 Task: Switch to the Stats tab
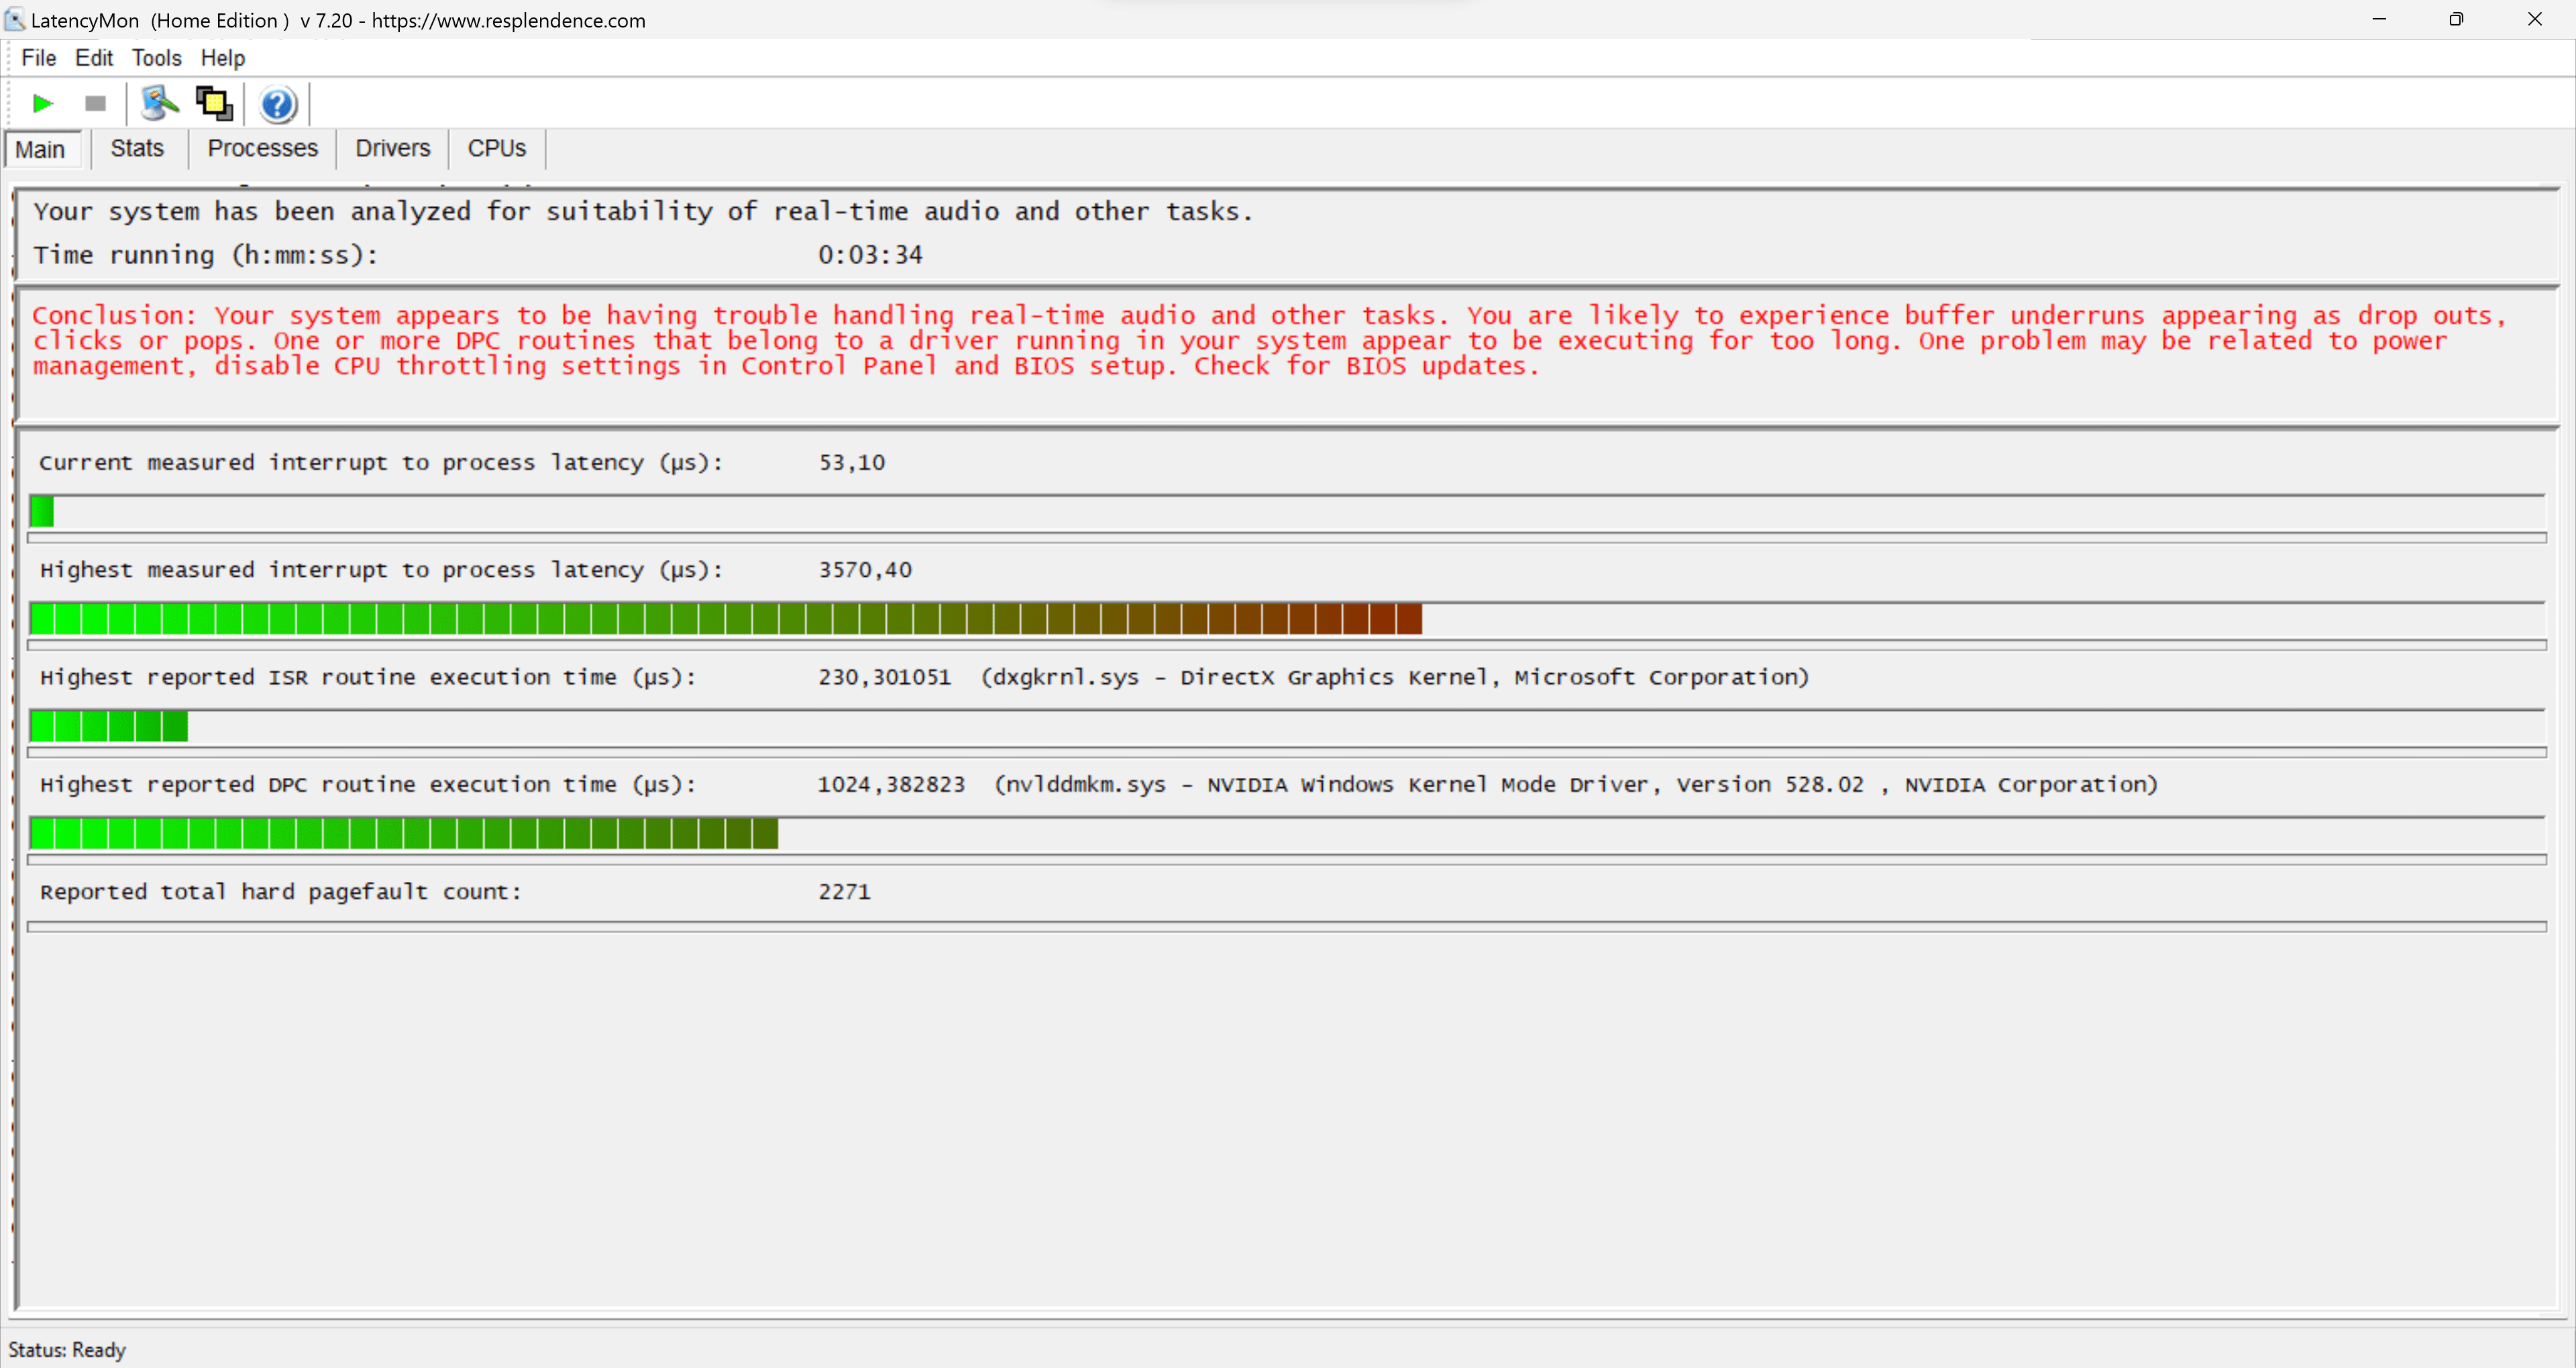(x=137, y=148)
